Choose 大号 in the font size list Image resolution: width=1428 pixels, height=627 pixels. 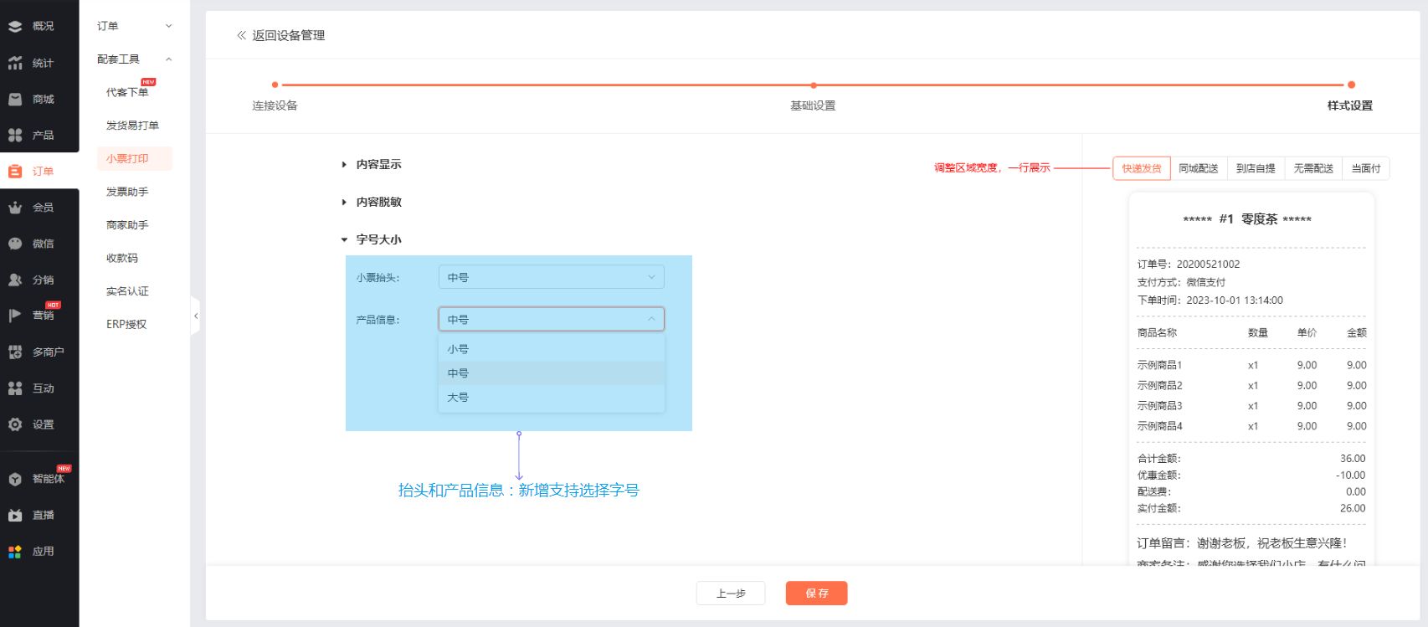click(458, 398)
